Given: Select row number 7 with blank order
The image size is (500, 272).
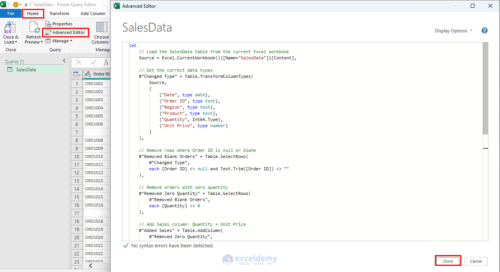Looking at the screenshot, I should (77, 132).
